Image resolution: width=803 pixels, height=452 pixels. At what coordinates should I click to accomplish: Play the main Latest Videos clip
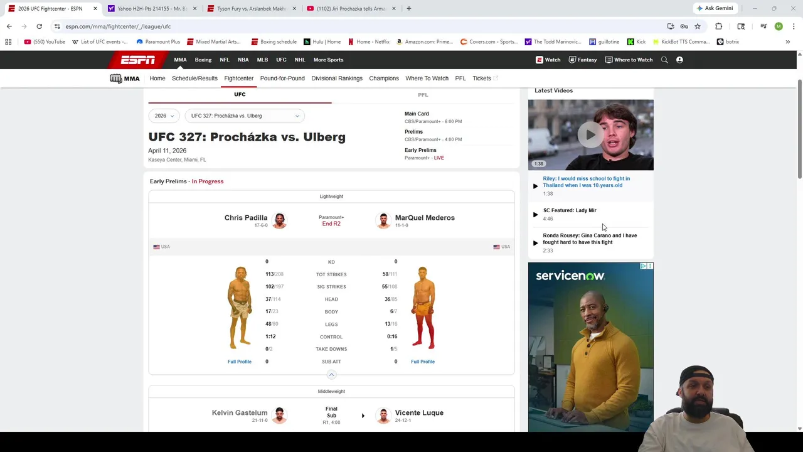[x=590, y=134]
